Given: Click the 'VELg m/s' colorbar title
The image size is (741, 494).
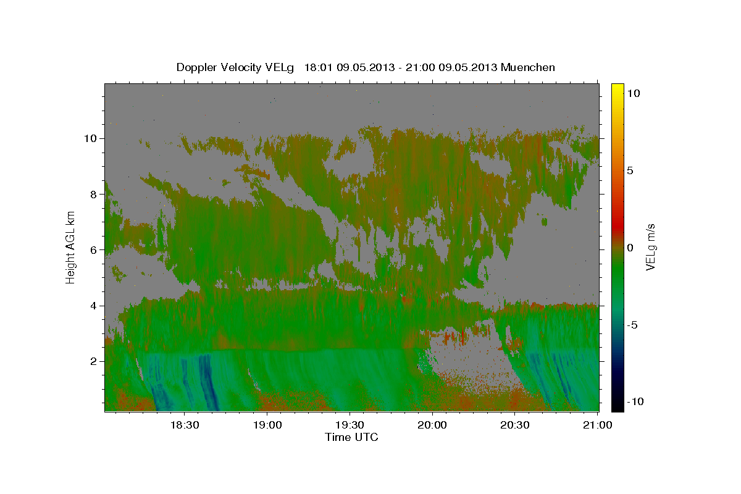Looking at the screenshot, I should point(651,247).
